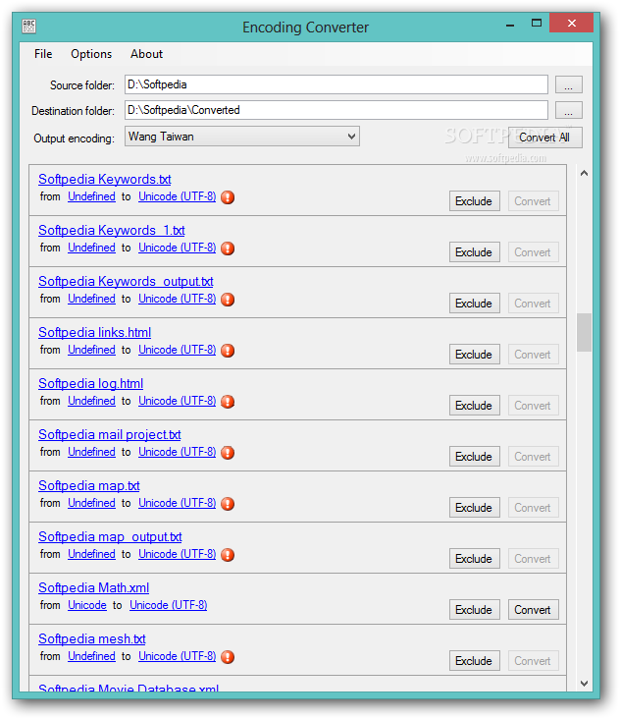620x719 pixels.
Task: Change the Undefined source encoding for Softpedia mesh.txt
Action: pyautogui.click(x=91, y=656)
